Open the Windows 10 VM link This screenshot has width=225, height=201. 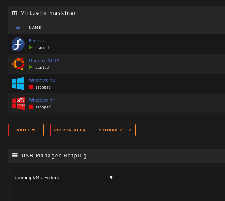point(42,80)
